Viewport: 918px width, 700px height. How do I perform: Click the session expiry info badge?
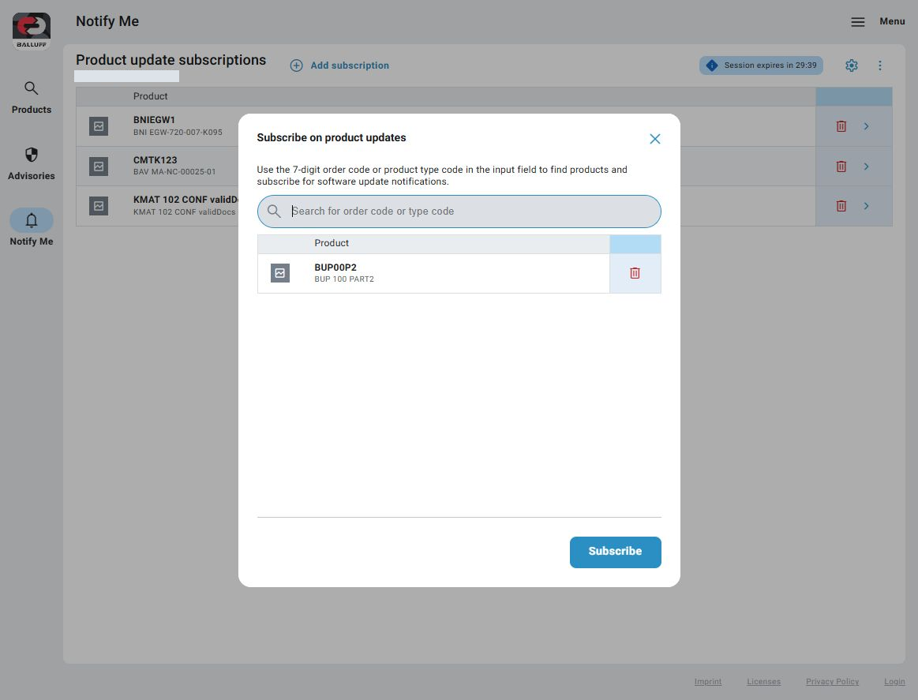point(760,66)
